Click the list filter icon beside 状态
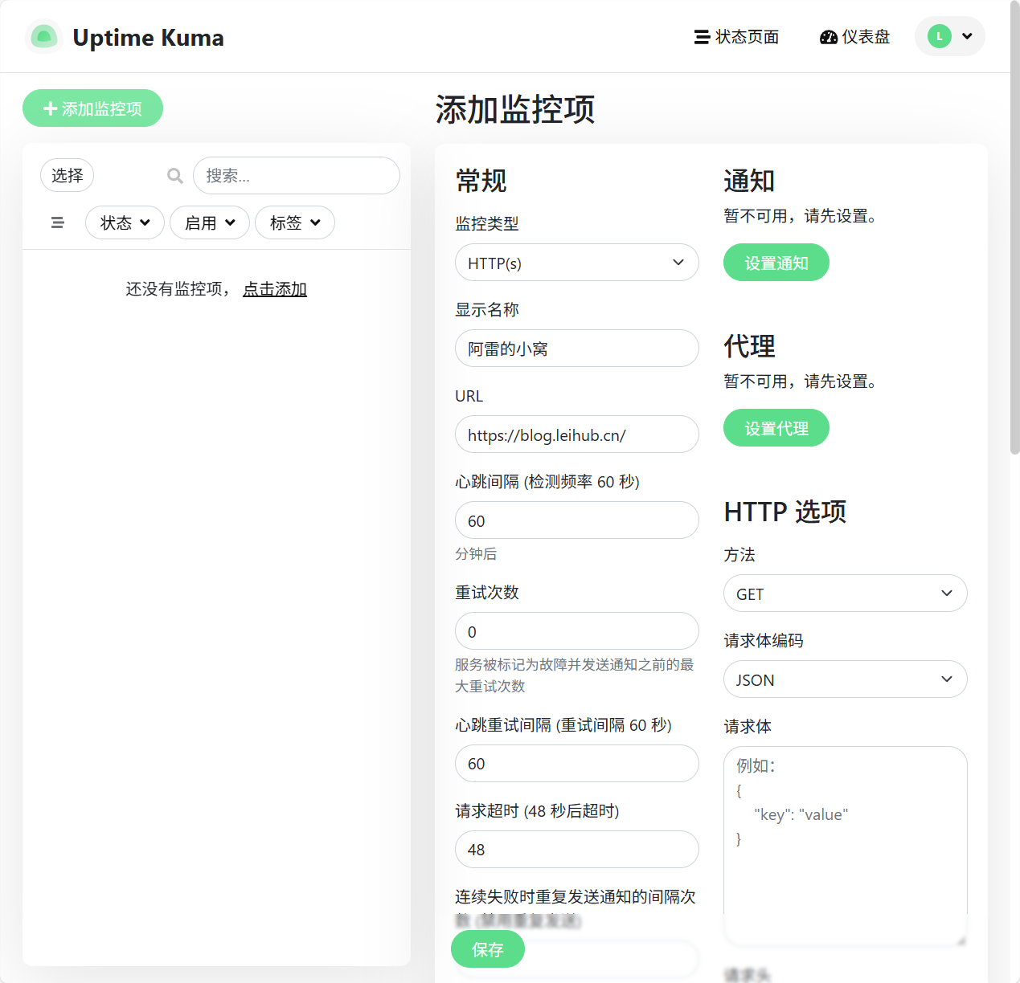 point(57,222)
